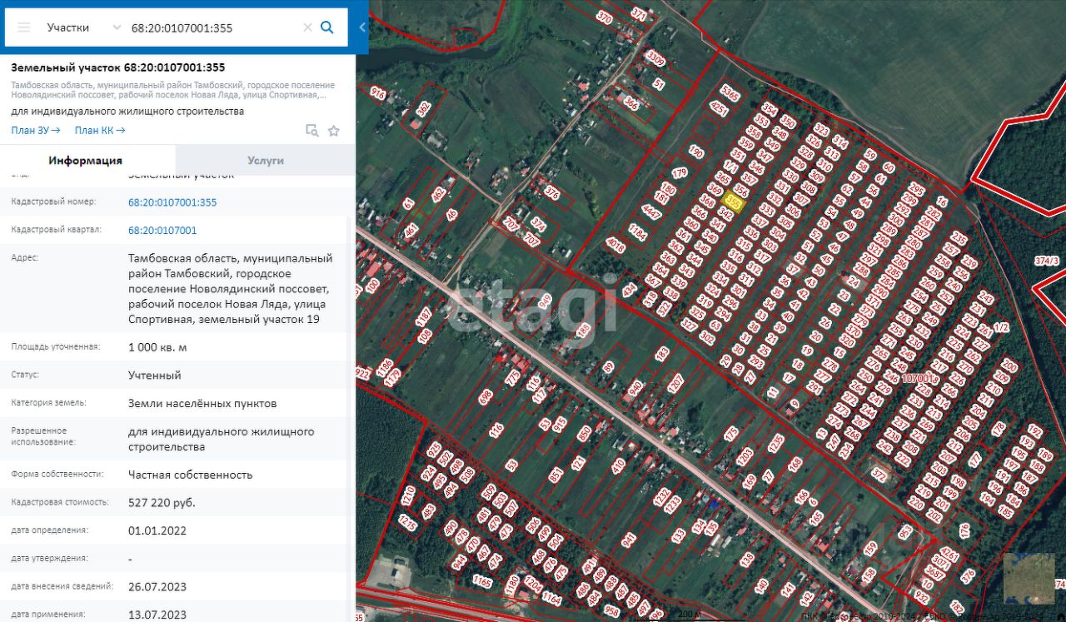This screenshot has width=1066, height=622.
Task: Select the value Частная собственность
Action: pyautogui.click(x=191, y=475)
